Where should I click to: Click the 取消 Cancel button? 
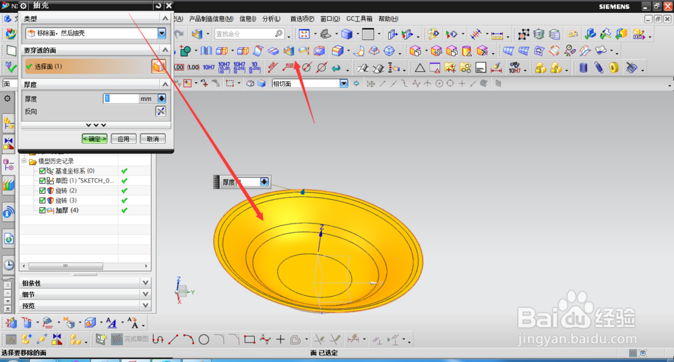tap(152, 139)
